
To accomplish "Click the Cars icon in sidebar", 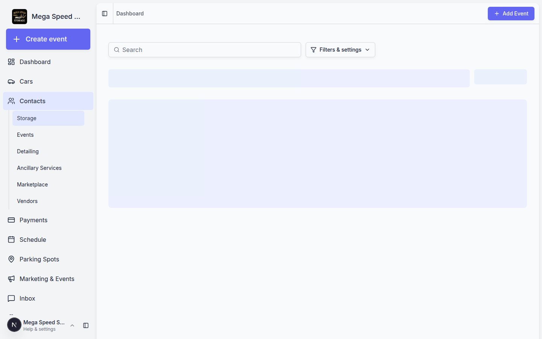I will [x=11, y=81].
